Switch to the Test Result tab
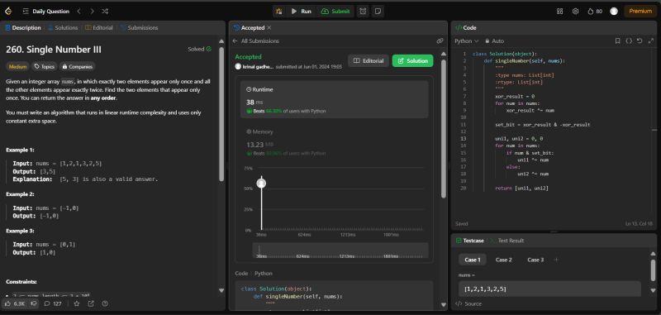 point(507,241)
